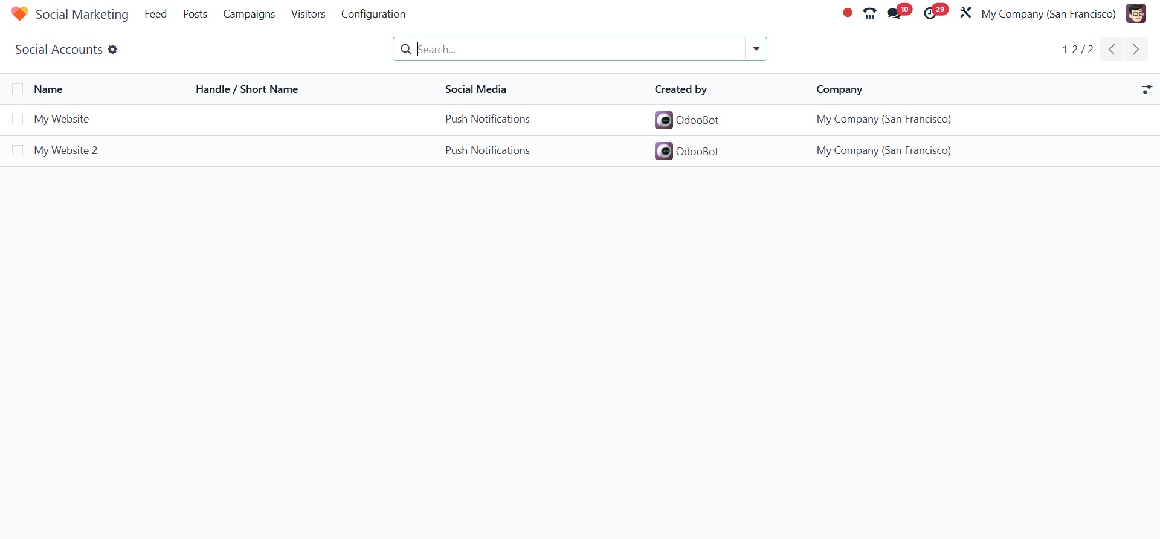Open the VoIP phone icon
Viewport: 1160px width, 539px height.
[x=869, y=13]
